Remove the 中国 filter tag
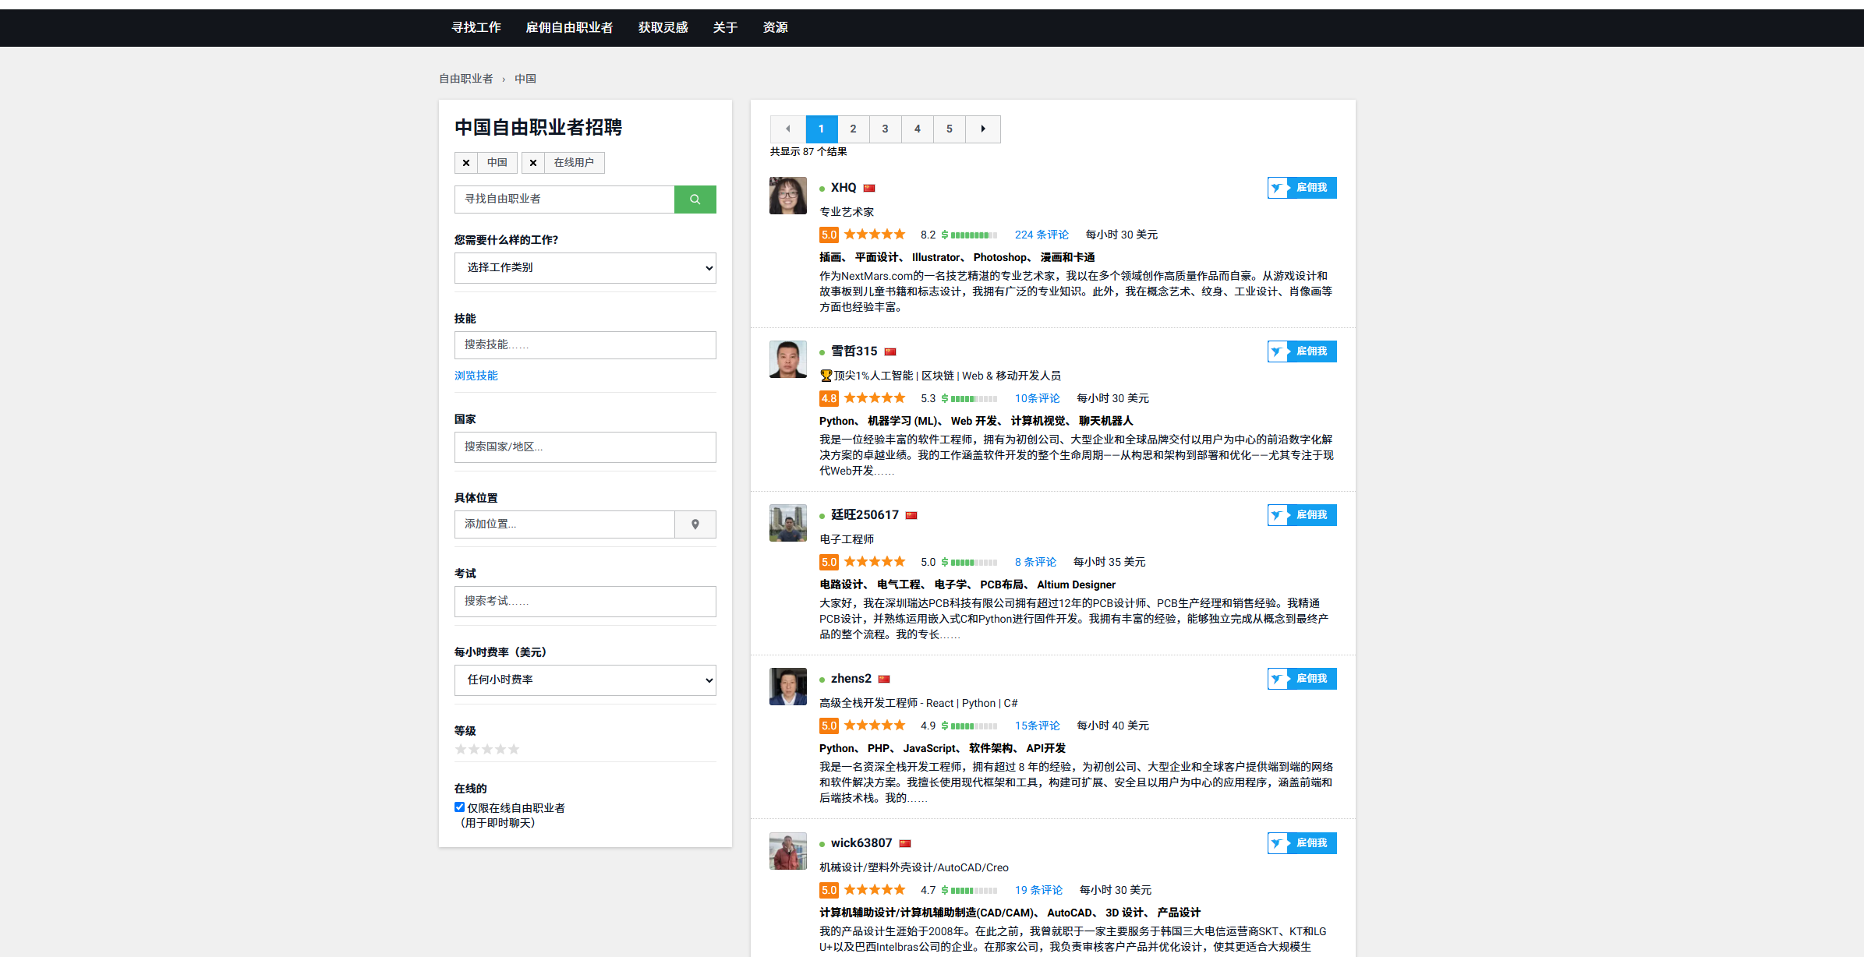 tap(466, 163)
